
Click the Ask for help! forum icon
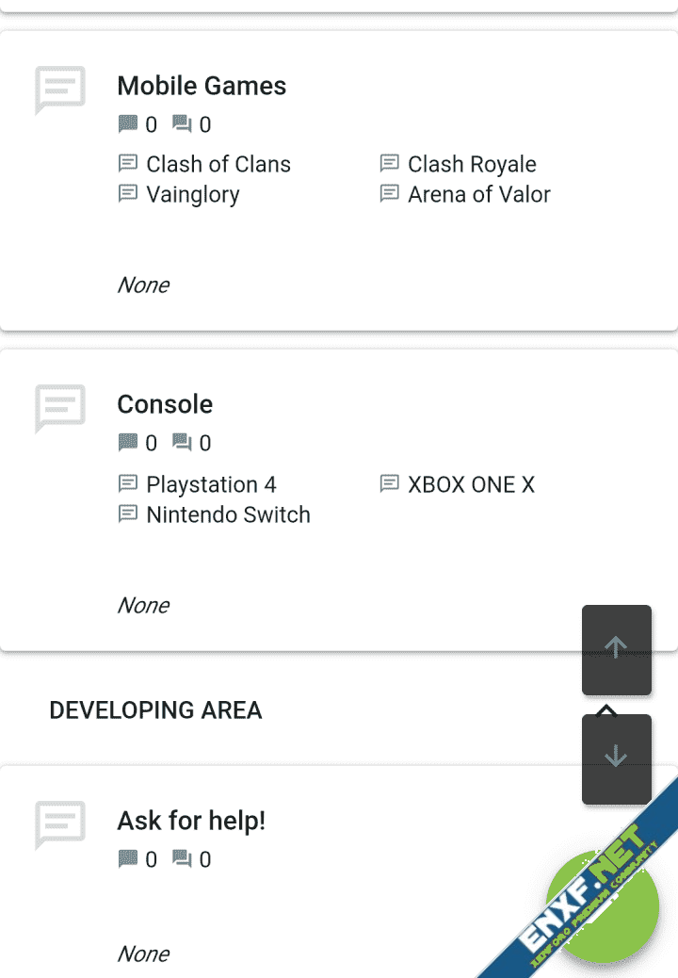pos(60,824)
